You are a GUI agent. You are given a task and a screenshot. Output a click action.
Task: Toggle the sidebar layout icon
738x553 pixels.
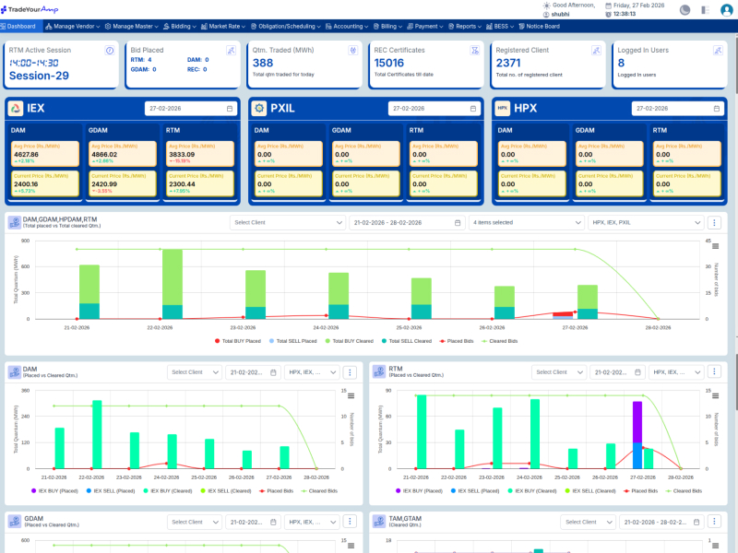click(705, 10)
